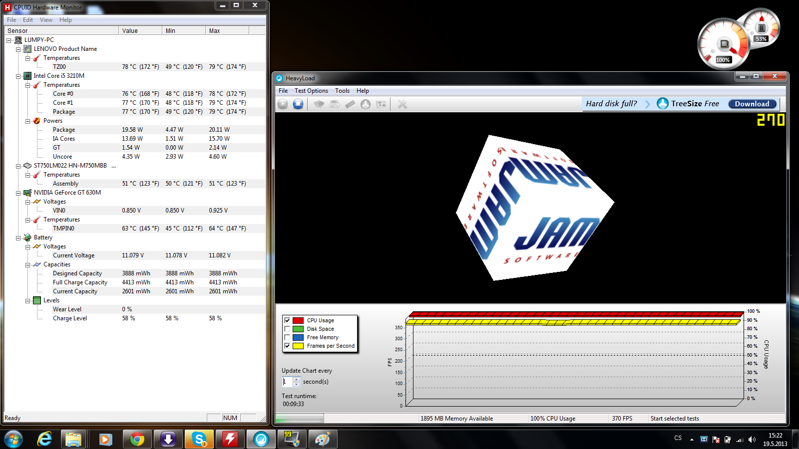Click the TreeSize Free logo icon

(663, 103)
